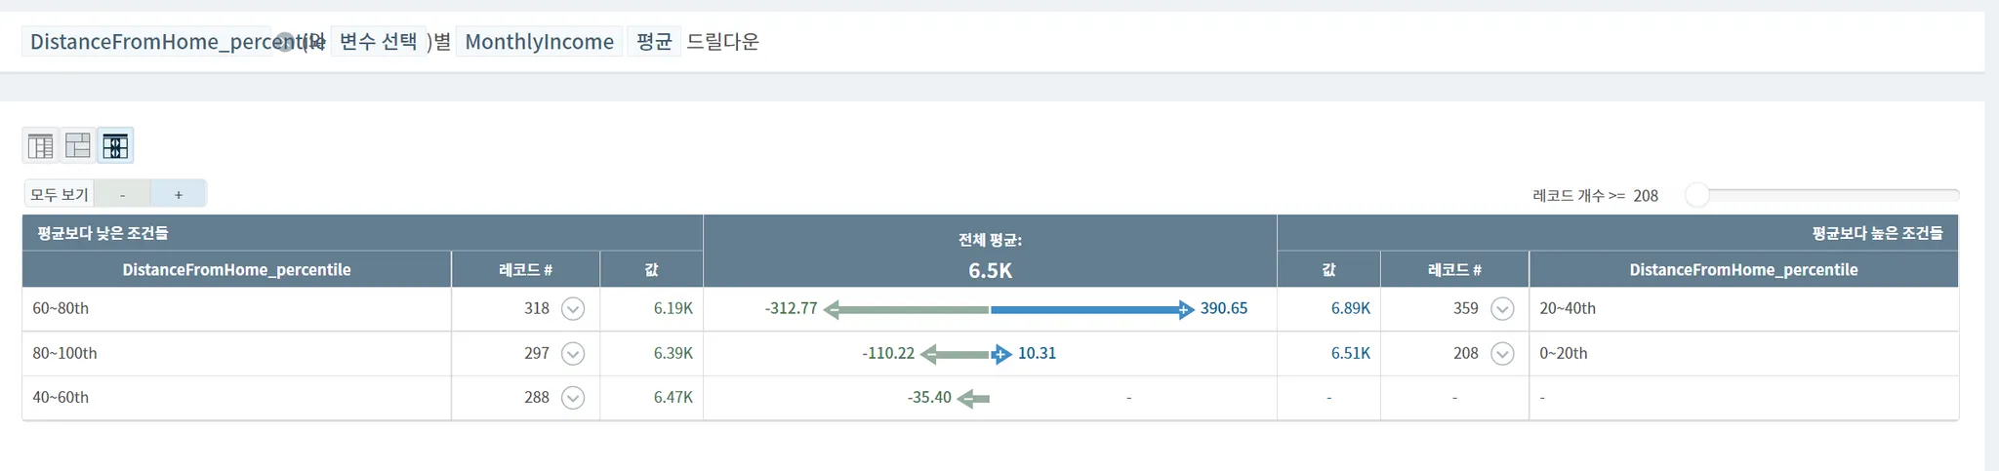1999x471 pixels.
Task: Change the 평균 aggregation selector
Action: tap(654, 42)
